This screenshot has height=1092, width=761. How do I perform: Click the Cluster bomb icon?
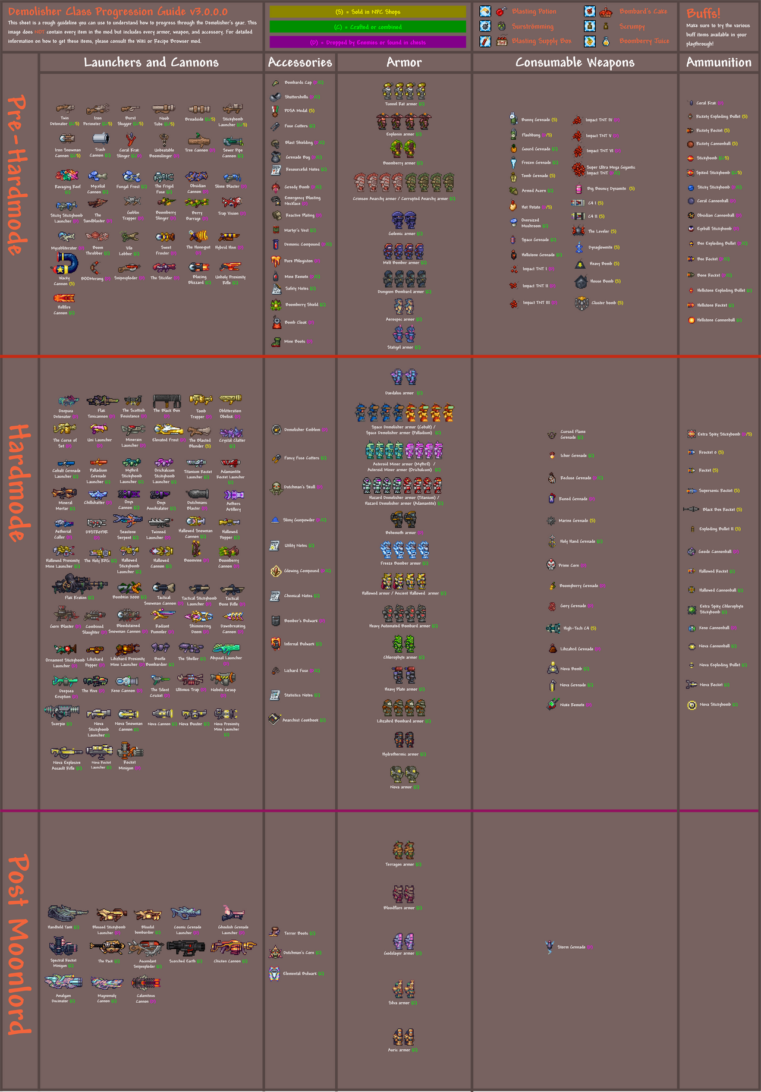click(x=581, y=303)
